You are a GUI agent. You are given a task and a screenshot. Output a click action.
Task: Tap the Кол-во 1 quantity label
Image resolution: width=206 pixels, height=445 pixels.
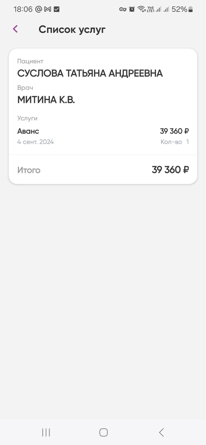(175, 142)
